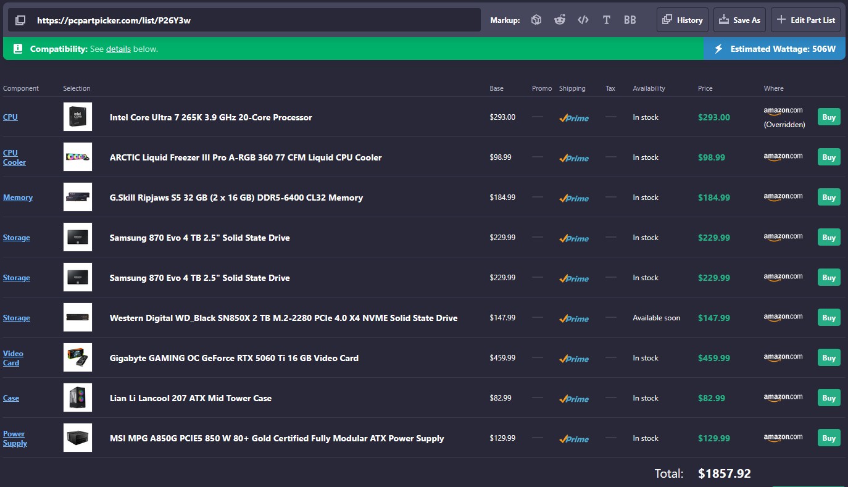Click Buy for the G.Skill memory
This screenshot has width=848, height=487.
829,197
